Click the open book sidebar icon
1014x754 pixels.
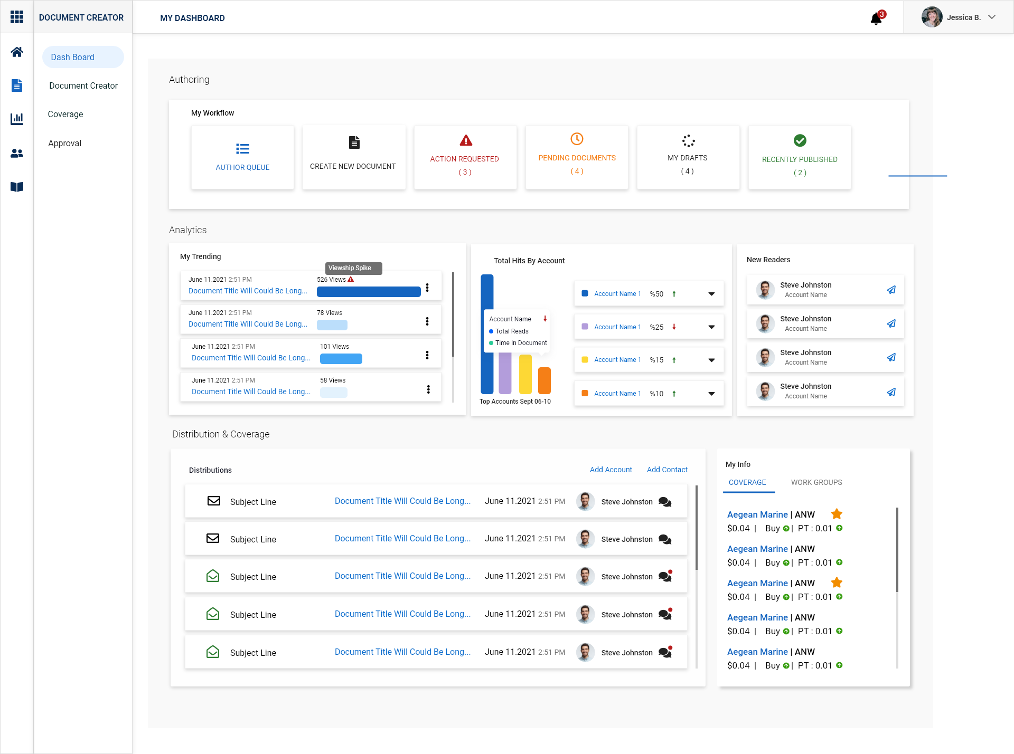[17, 187]
